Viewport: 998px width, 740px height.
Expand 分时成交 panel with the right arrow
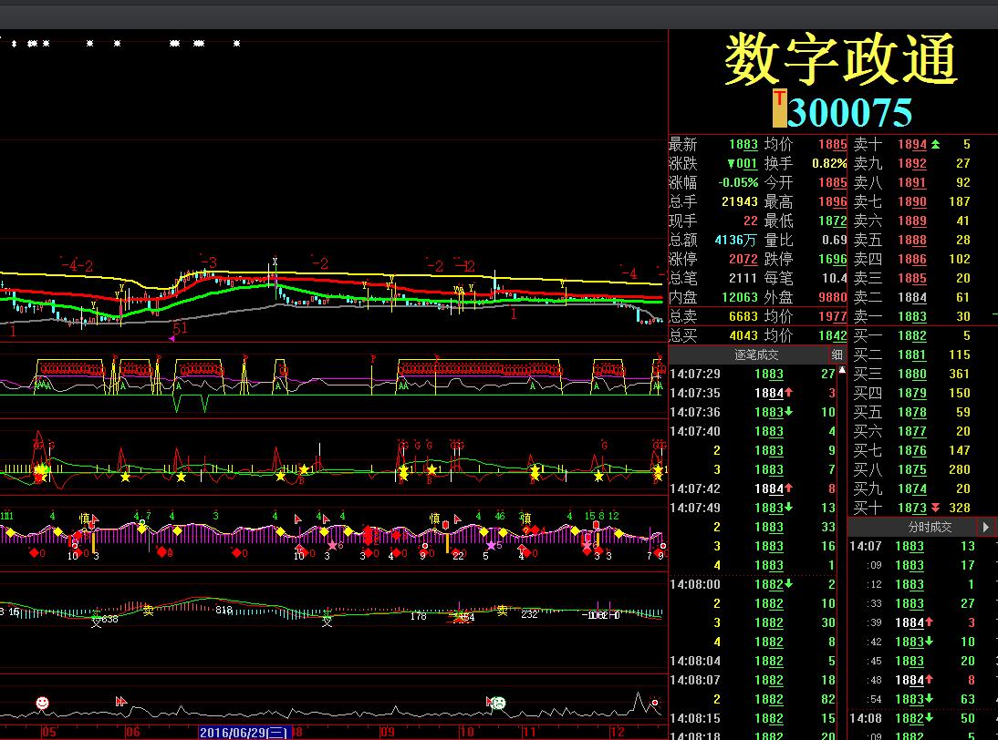click(986, 527)
